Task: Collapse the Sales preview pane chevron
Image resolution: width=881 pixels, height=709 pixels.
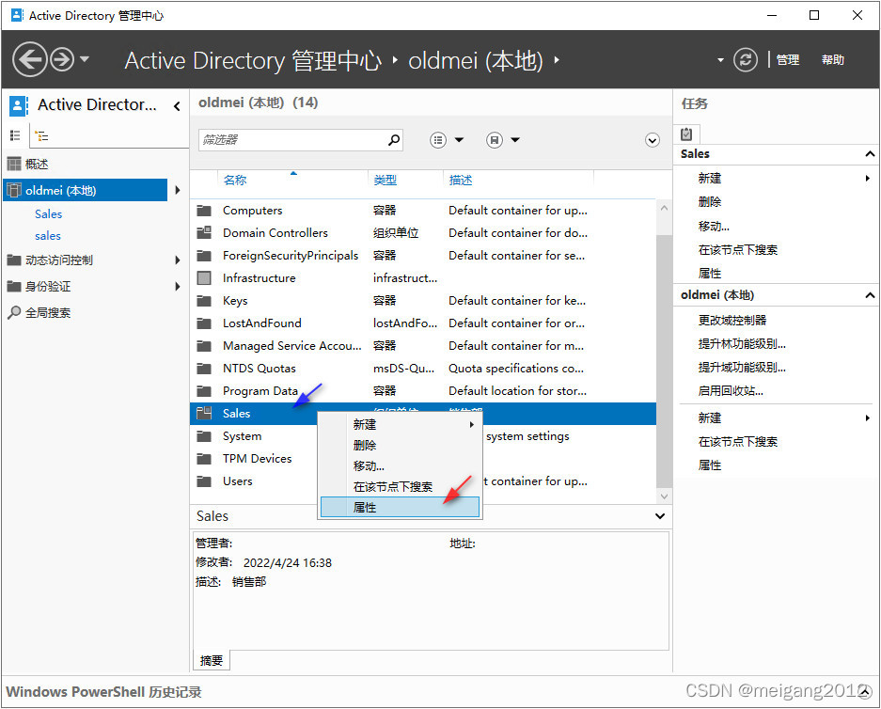Action: pos(660,515)
